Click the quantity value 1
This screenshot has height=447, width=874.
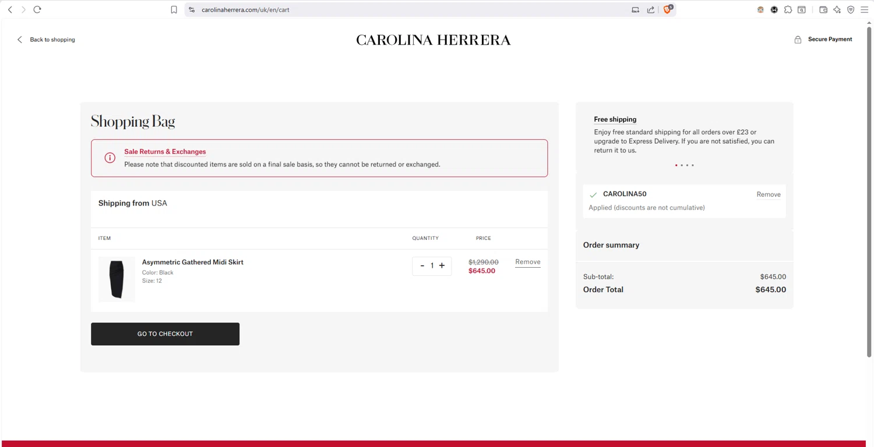[x=432, y=265]
